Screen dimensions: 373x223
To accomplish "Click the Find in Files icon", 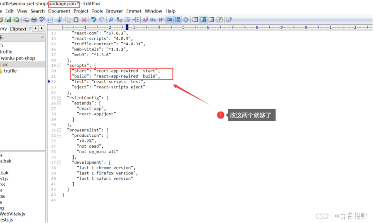I will coord(127,20).
